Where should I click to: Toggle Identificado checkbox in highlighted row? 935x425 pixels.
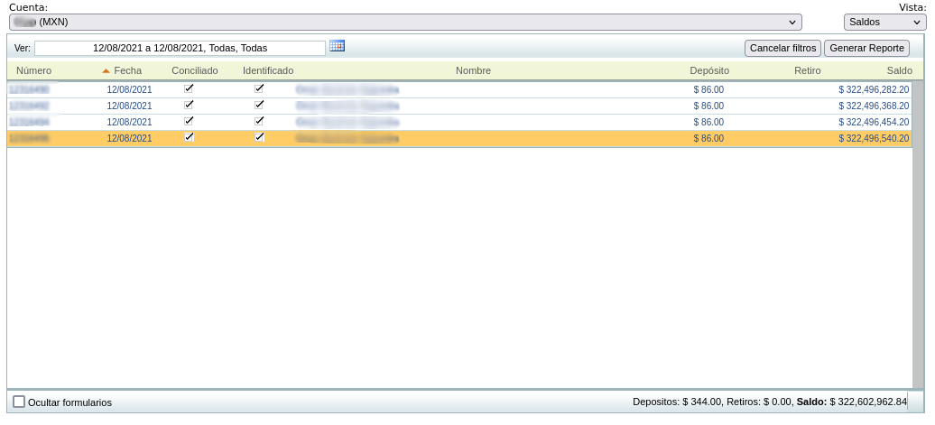click(260, 137)
